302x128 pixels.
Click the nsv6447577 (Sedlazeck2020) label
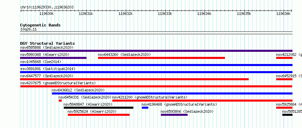pos(47,76)
